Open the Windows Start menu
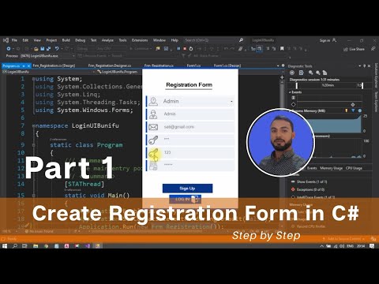 coord(5,246)
